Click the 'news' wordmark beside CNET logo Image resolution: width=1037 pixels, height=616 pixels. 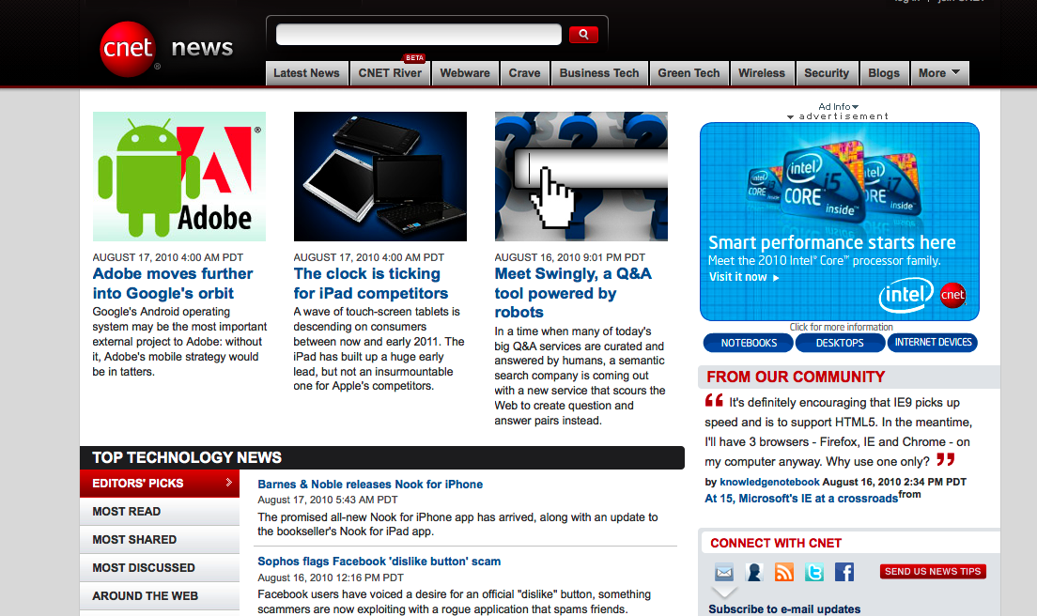click(202, 48)
